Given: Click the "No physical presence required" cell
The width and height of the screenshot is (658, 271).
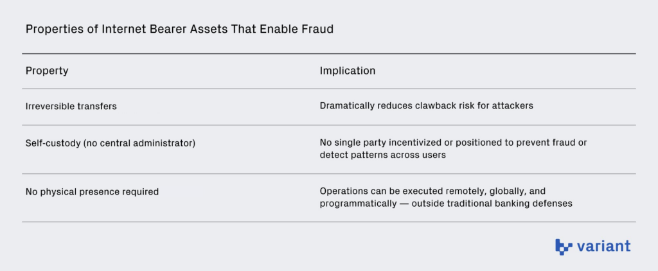Looking at the screenshot, I should [92, 191].
